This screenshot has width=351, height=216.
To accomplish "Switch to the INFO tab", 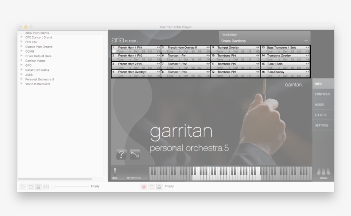I will pyautogui.click(x=323, y=84).
